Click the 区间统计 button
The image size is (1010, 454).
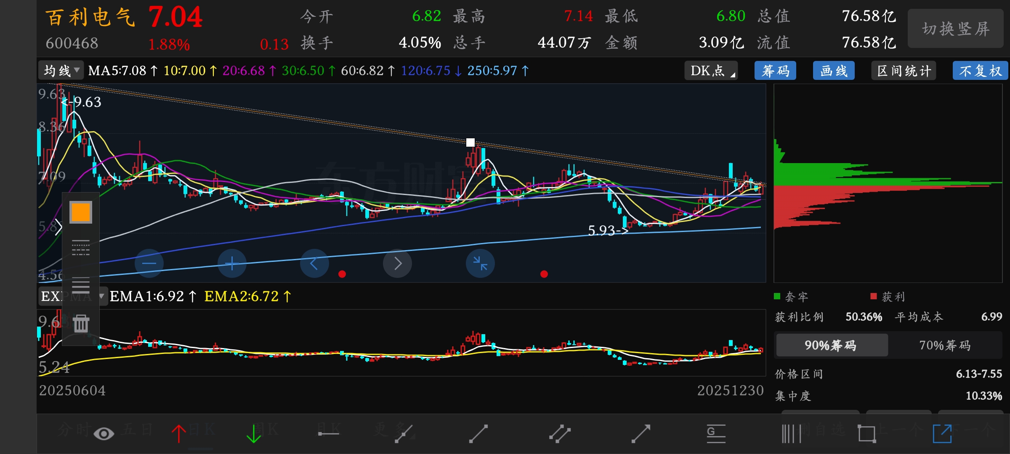(904, 71)
